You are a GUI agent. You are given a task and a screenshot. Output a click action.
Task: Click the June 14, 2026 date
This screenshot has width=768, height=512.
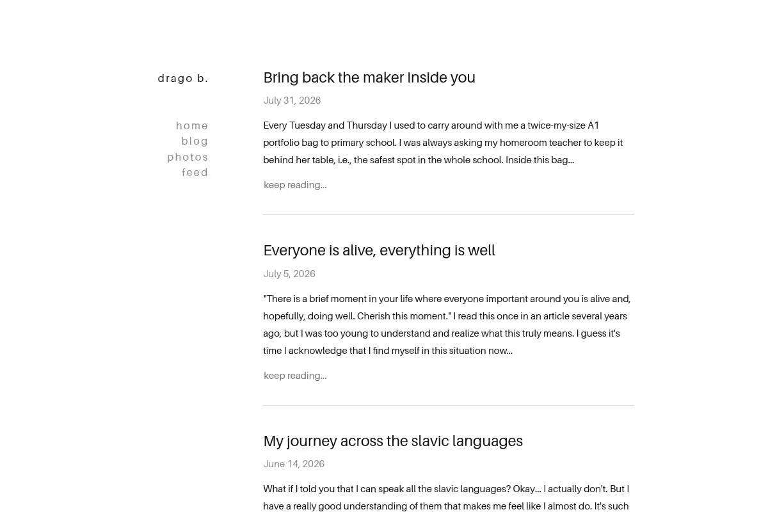(294, 464)
